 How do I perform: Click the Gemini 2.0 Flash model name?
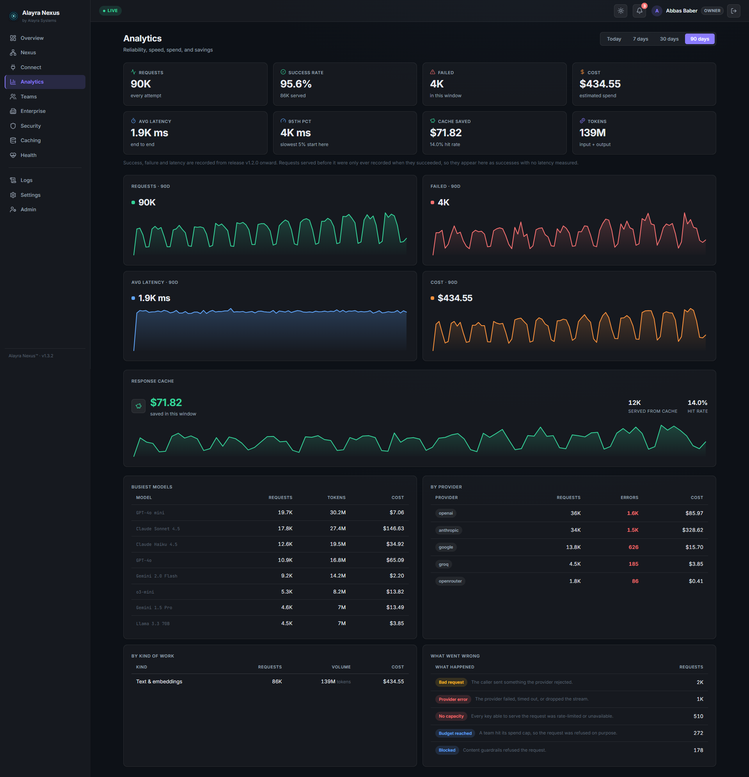[x=156, y=576]
